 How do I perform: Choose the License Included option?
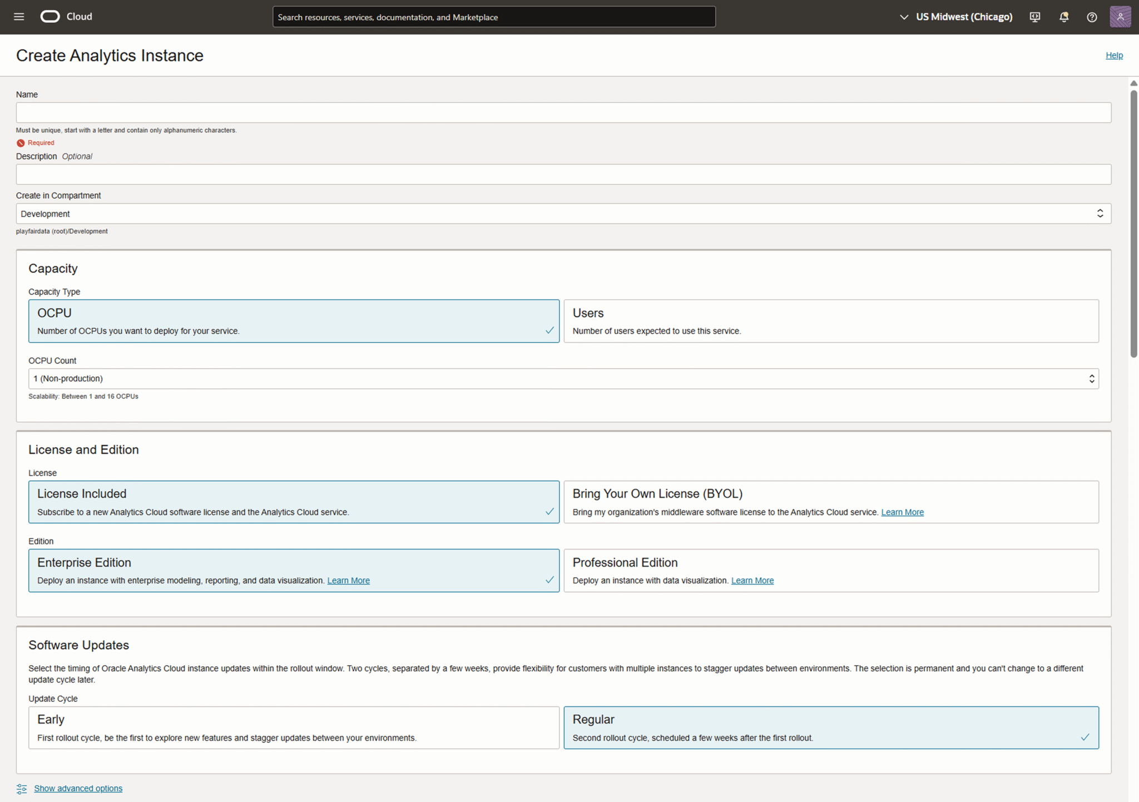pyautogui.click(x=294, y=502)
